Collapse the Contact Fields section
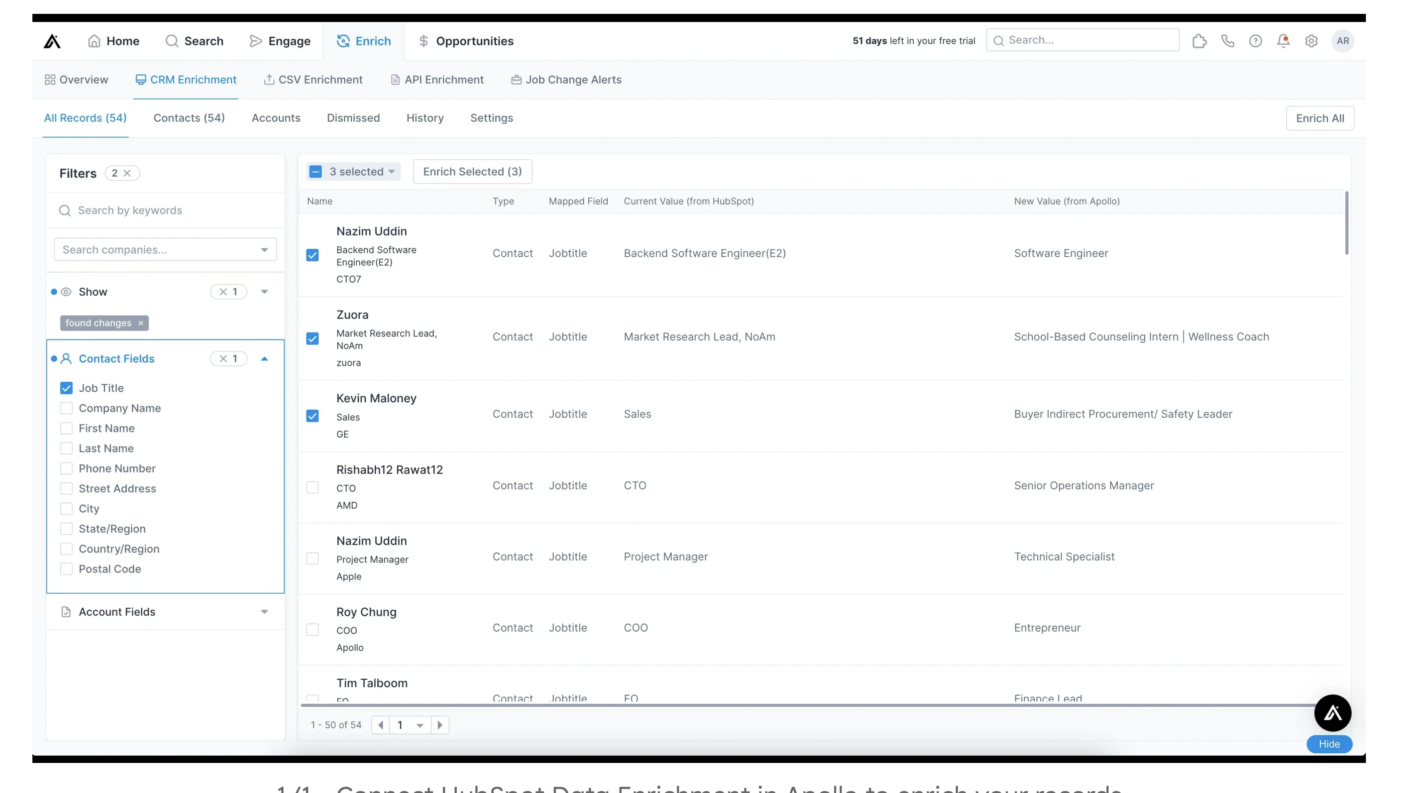 point(264,359)
